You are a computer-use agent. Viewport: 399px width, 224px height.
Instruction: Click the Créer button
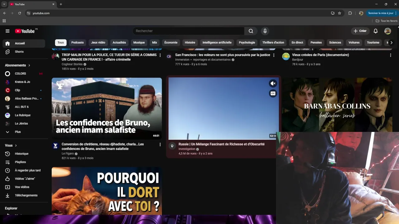(360, 31)
